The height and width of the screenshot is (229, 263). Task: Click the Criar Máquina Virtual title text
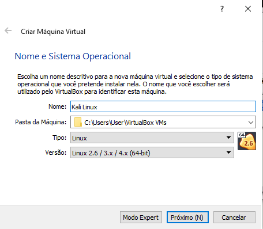[x=53, y=32]
